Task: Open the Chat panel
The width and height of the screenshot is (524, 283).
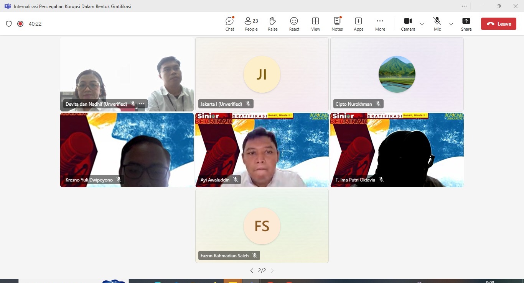Action: coord(230,24)
